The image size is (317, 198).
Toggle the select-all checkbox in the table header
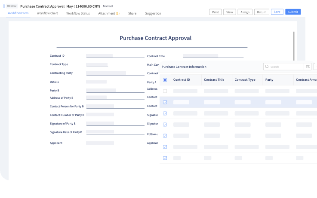tap(165, 80)
